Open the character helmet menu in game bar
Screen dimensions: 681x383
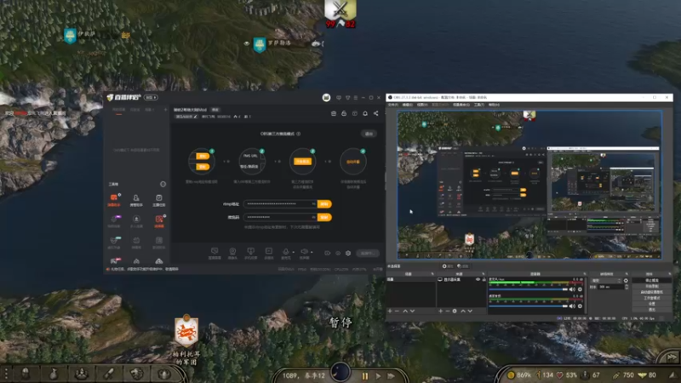click(x=26, y=374)
